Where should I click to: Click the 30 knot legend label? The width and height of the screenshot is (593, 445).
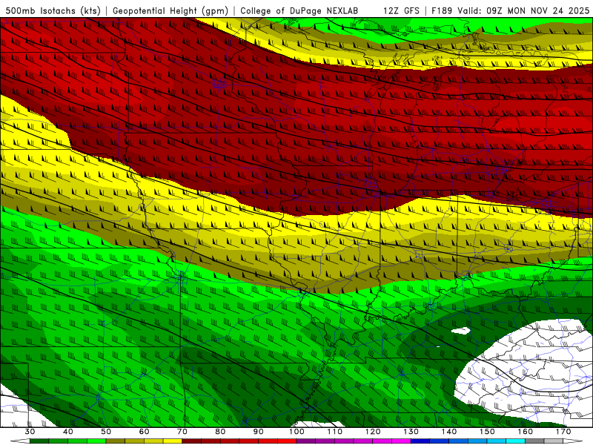coord(30,432)
